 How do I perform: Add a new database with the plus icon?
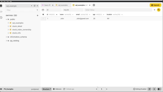[37, 6]
